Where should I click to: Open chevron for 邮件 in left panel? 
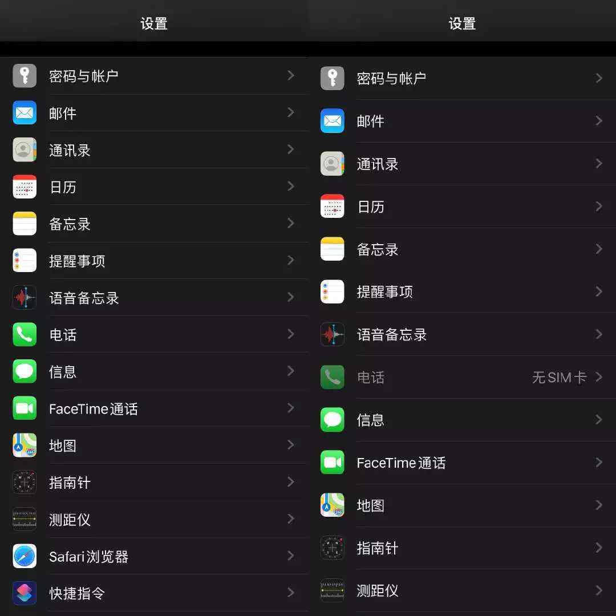pyautogui.click(x=291, y=112)
